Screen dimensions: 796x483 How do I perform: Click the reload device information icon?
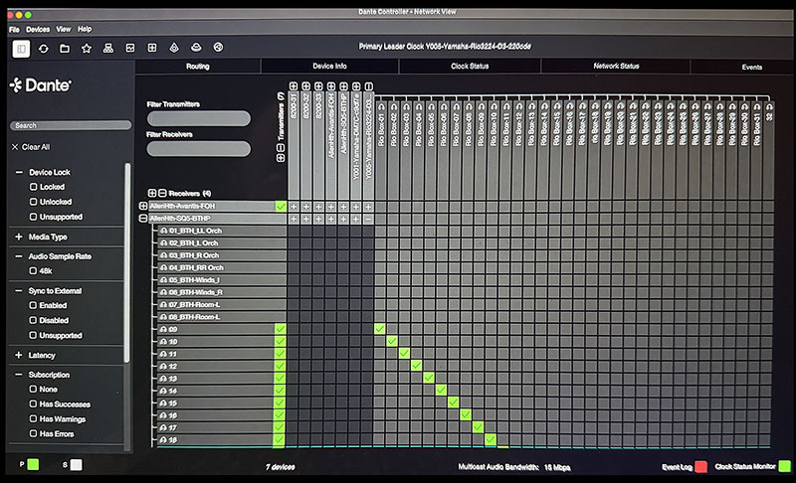(x=43, y=49)
